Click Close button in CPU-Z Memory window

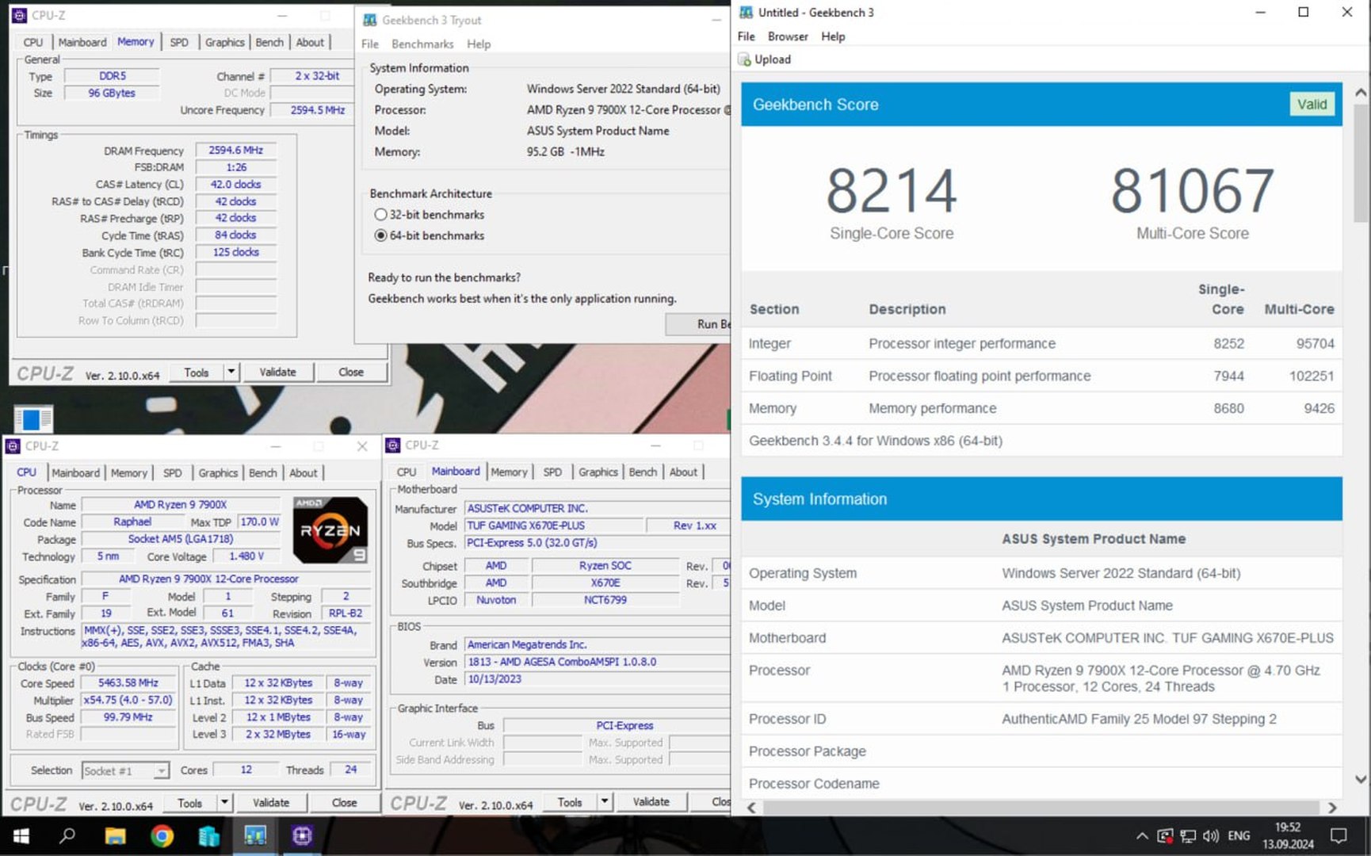(351, 372)
